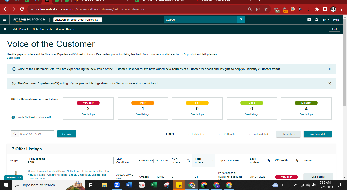See listings under Excellent
The height and width of the screenshot is (190, 347).
click(306, 114)
